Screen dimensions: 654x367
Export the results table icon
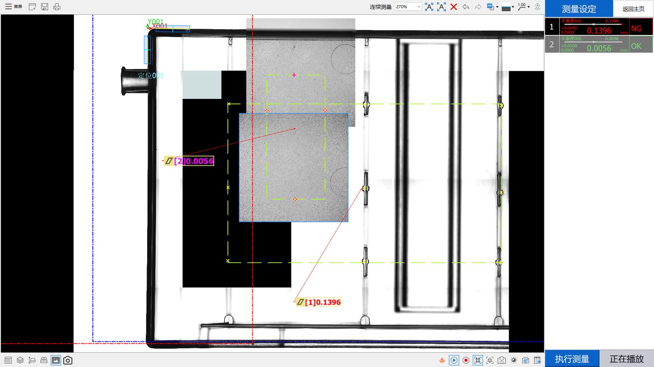point(538,360)
